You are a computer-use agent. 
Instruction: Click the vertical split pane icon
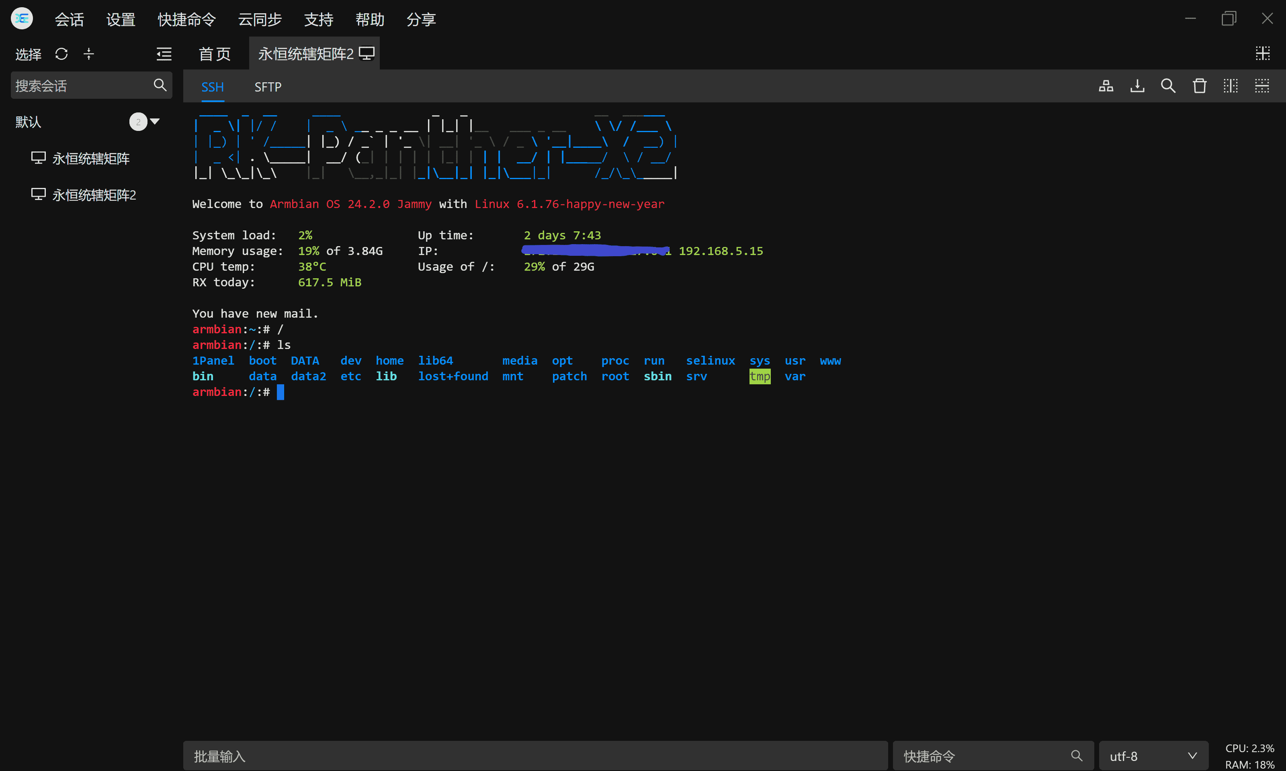pos(1231,86)
